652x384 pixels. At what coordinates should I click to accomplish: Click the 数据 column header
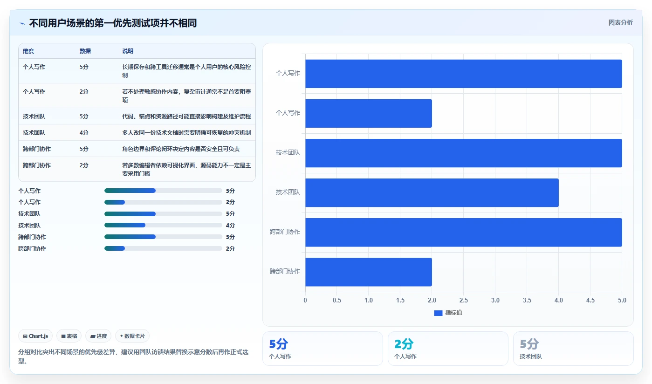85,51
